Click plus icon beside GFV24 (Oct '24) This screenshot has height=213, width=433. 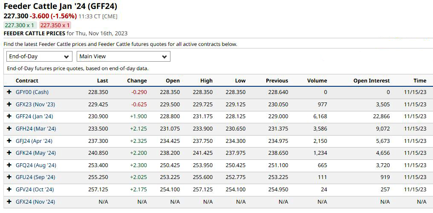click(9, 189)
